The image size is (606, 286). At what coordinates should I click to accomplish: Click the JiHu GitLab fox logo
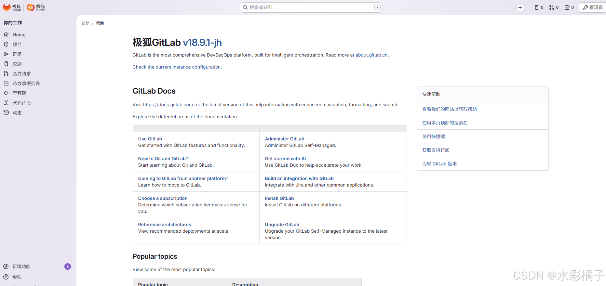(12, 7)
